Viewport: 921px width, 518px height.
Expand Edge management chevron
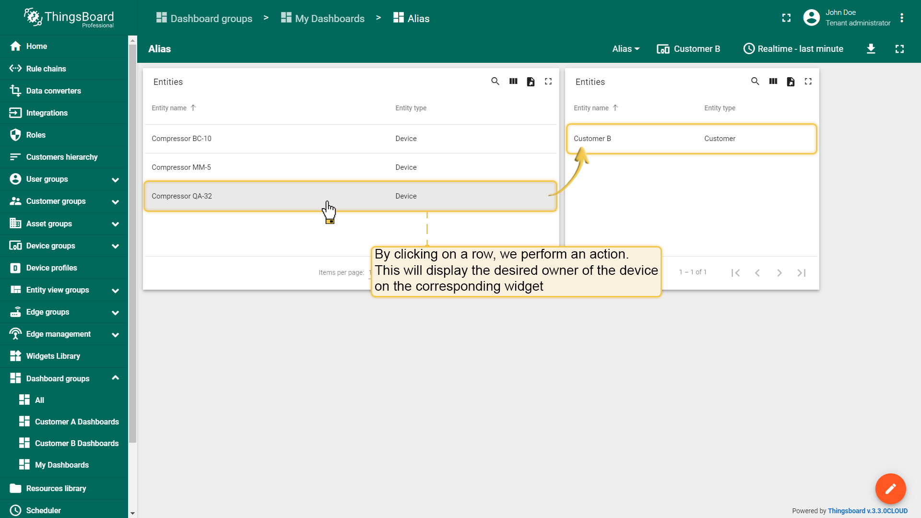(115, 335)
